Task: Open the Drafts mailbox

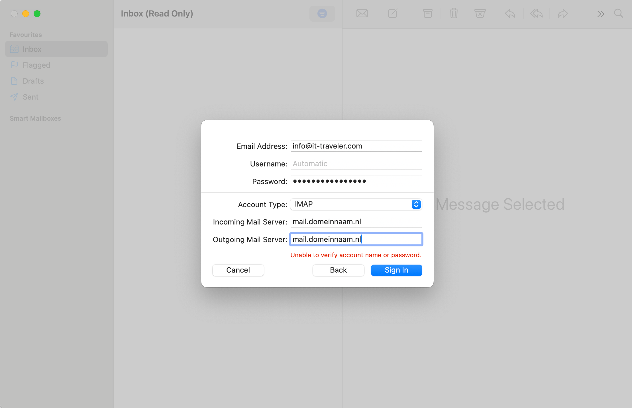Action: tap(33, 81)
